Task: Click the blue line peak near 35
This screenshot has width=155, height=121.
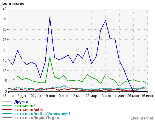Action: [50, 18]
